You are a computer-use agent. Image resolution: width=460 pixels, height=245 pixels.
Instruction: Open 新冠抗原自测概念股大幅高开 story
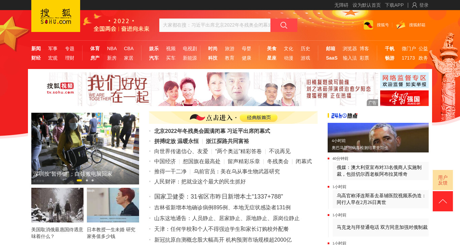coord(223,240)
